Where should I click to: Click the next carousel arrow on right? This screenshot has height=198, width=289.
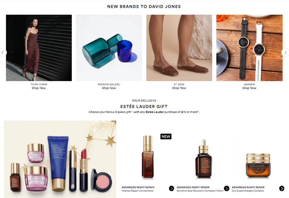click(286, 53)
